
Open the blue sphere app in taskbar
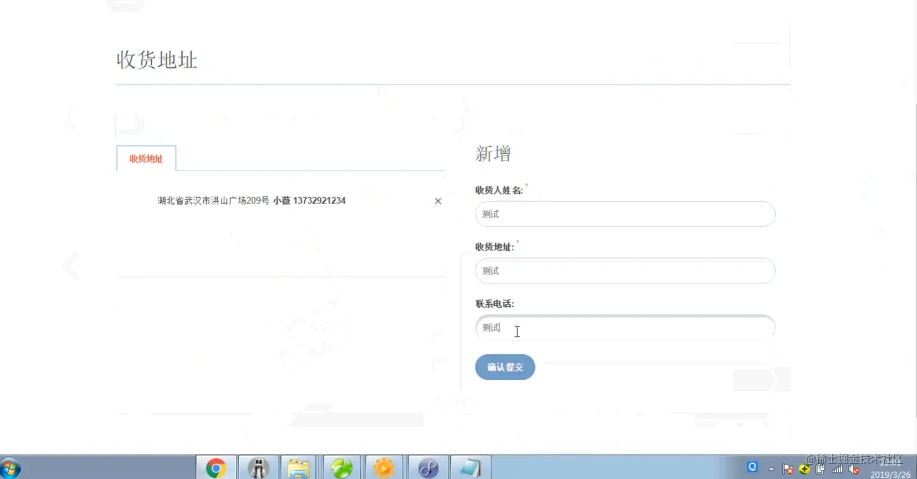pos(428,467)
